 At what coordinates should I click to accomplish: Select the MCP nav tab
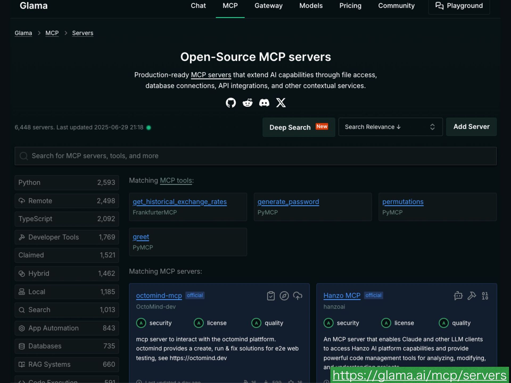pos(230,6)
